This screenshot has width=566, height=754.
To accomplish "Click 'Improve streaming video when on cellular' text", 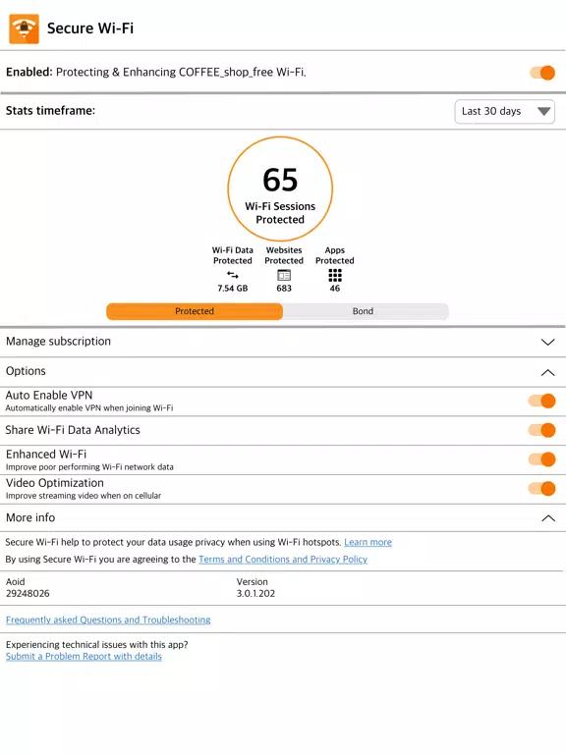I will (84, 496).
